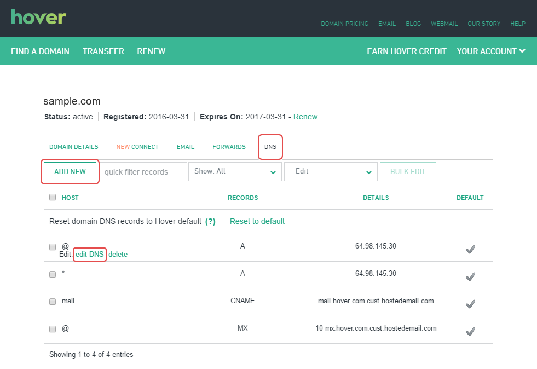This screenshot has width=537, height=369.
Task: Tick the checkbox for the wildcard * record
Action: click(x=53, y=274)
